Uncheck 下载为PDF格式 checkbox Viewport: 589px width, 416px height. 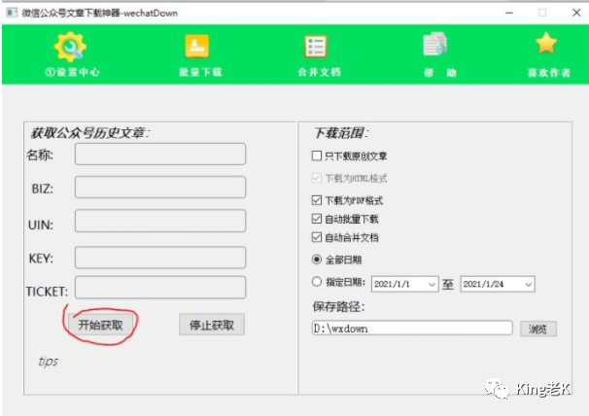click(317, 200)
